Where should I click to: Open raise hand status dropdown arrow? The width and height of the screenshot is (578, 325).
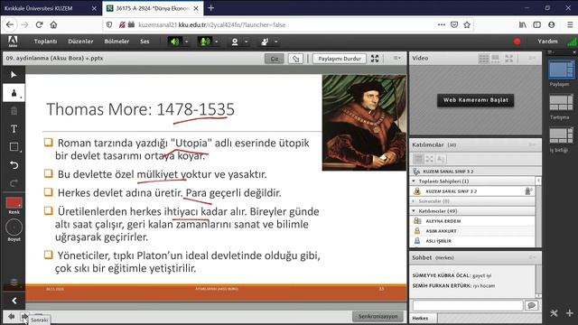click(x=276, y=42)
